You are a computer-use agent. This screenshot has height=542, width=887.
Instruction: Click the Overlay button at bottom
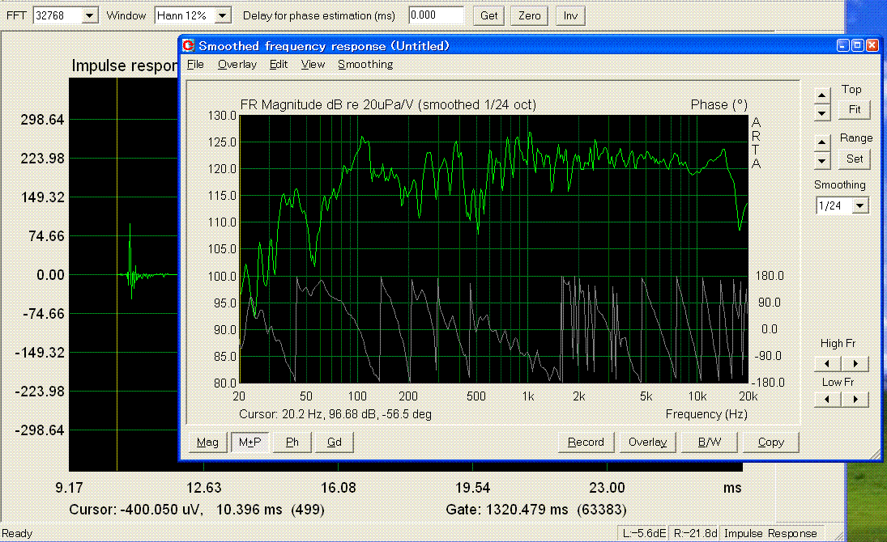point(648,442)
